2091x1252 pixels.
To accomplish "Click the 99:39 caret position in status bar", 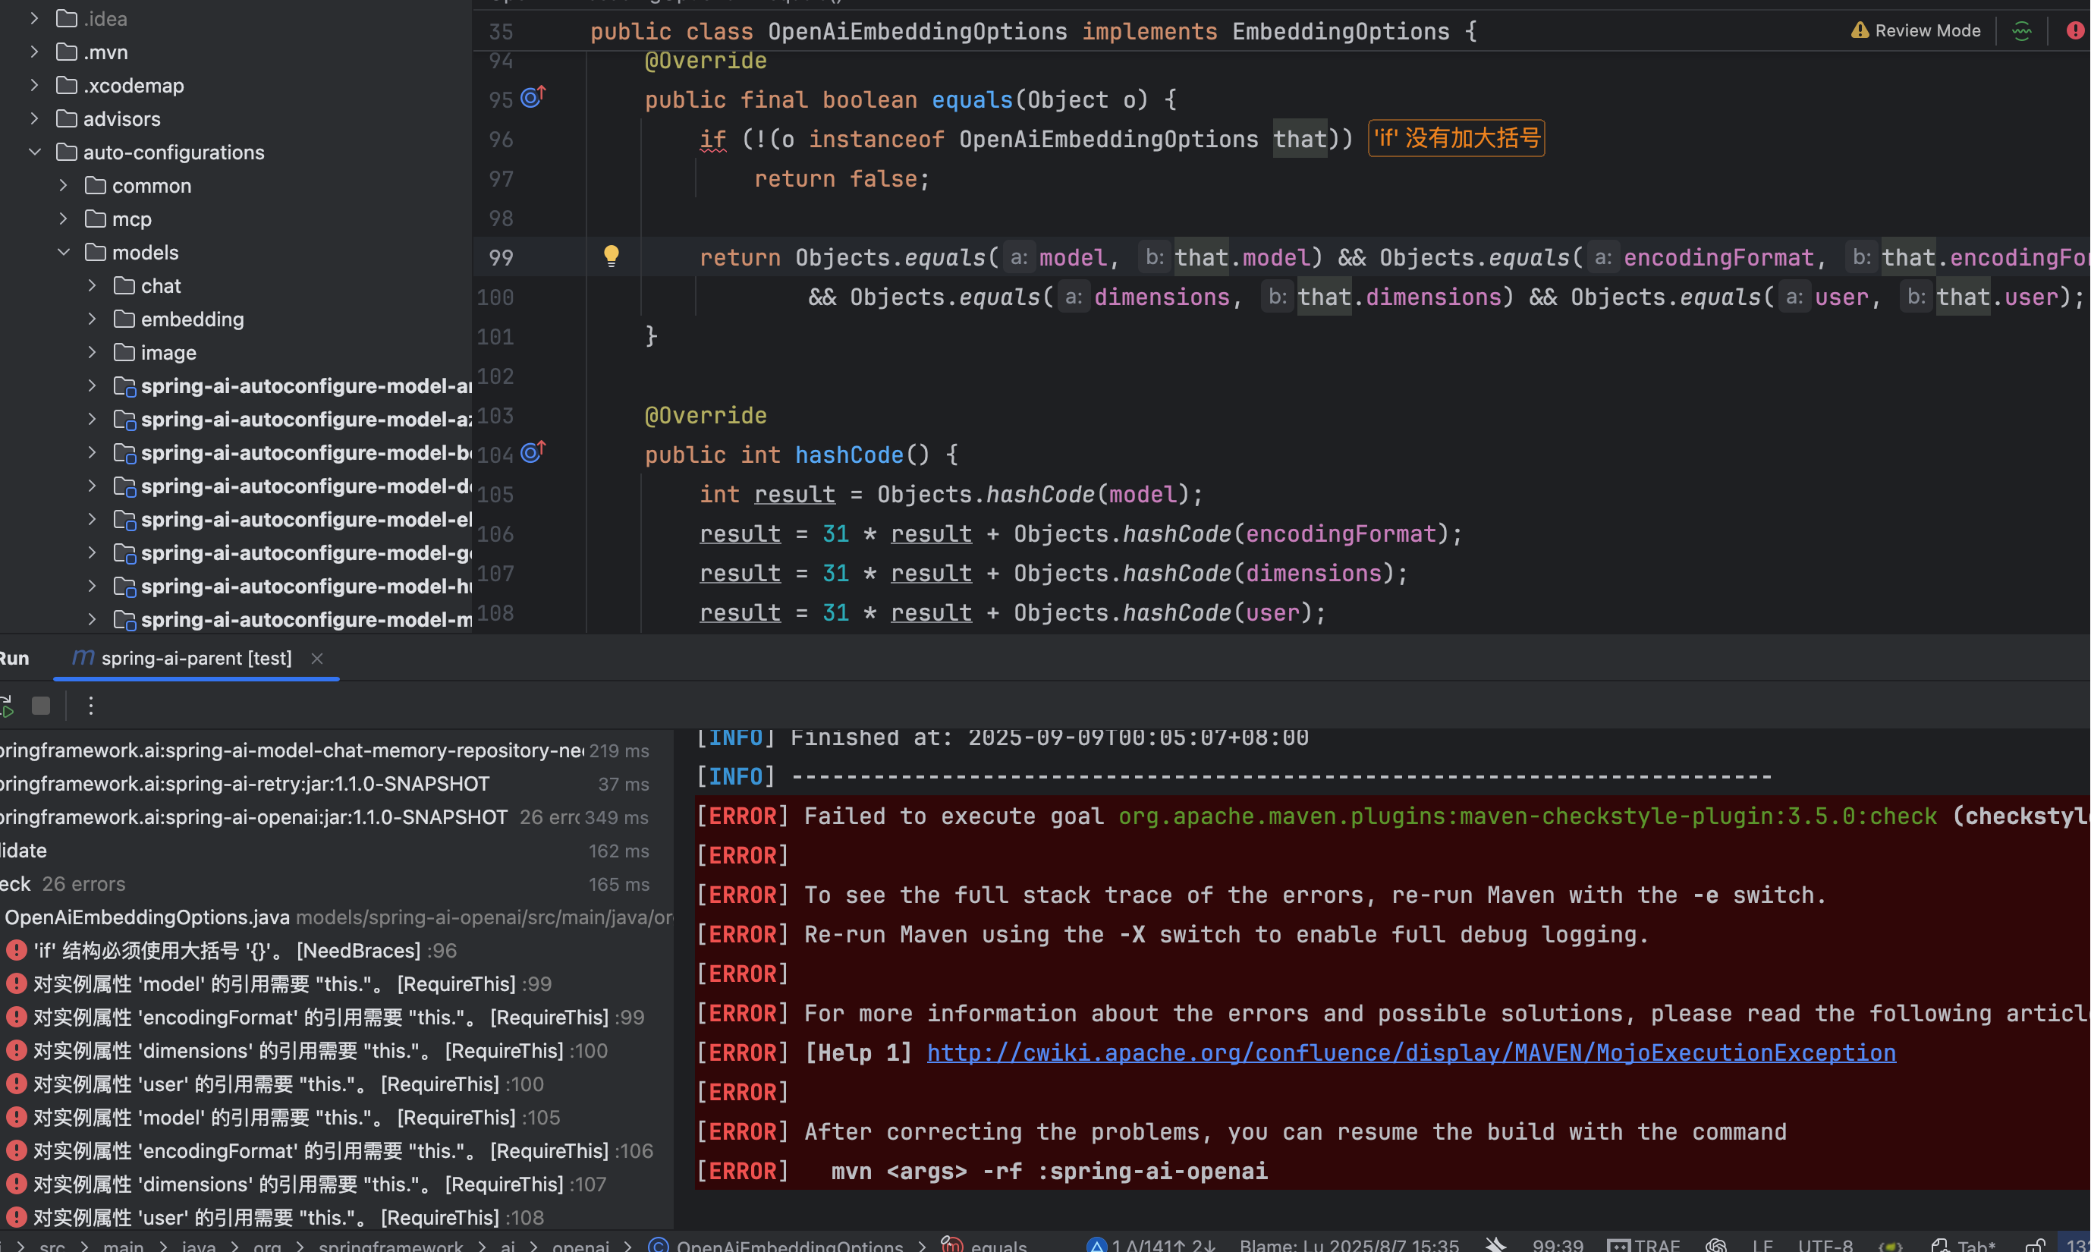I will click(1557, 1245).
